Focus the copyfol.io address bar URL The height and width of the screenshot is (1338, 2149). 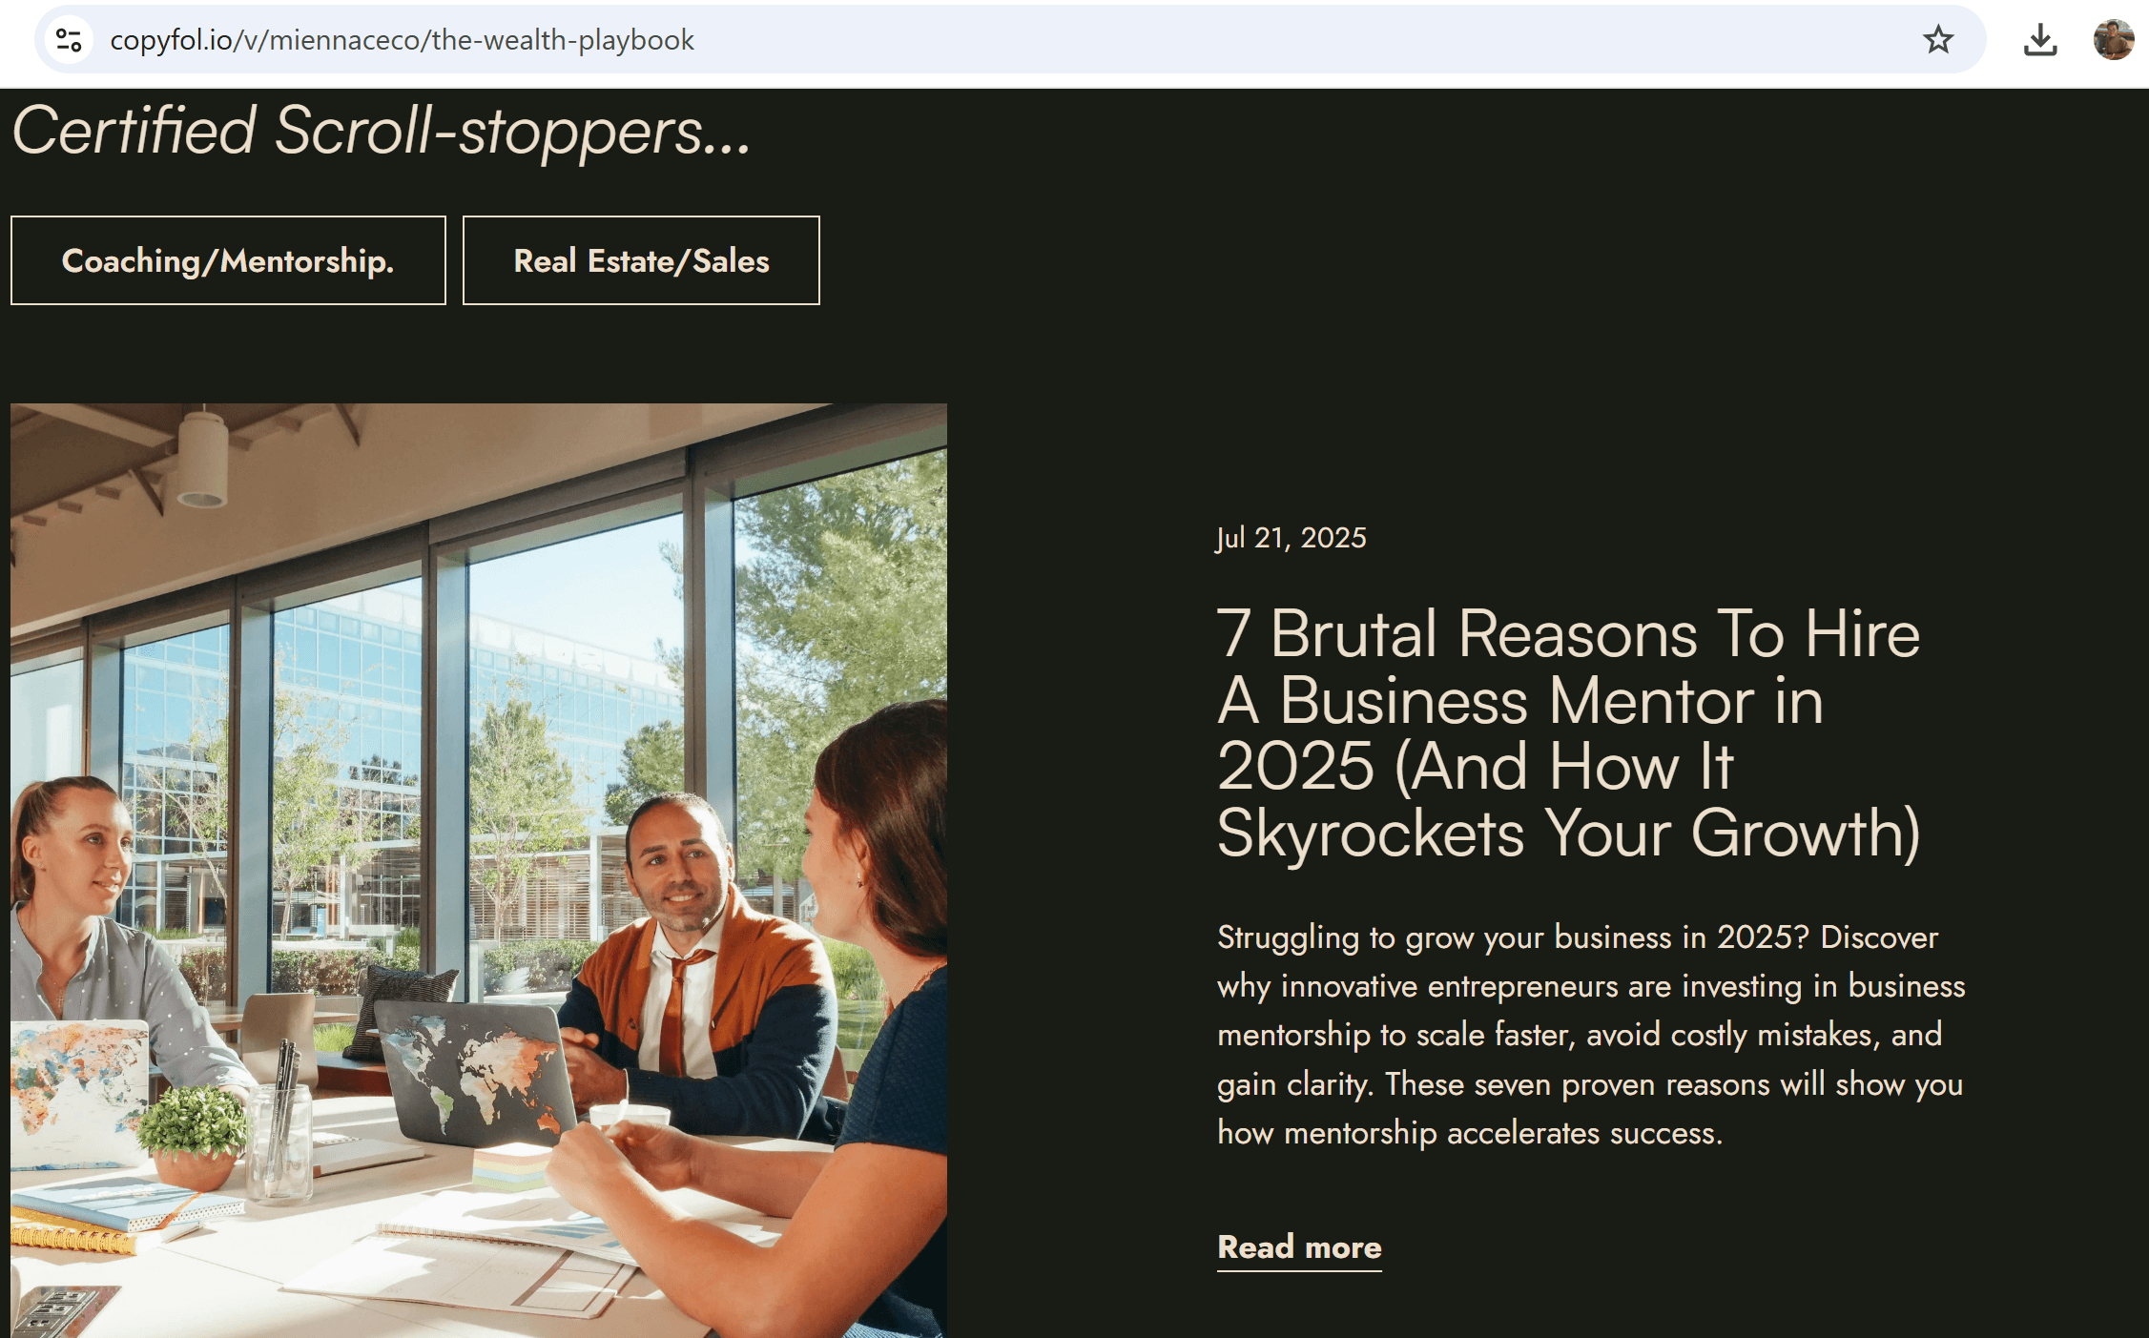pos(402,40)
